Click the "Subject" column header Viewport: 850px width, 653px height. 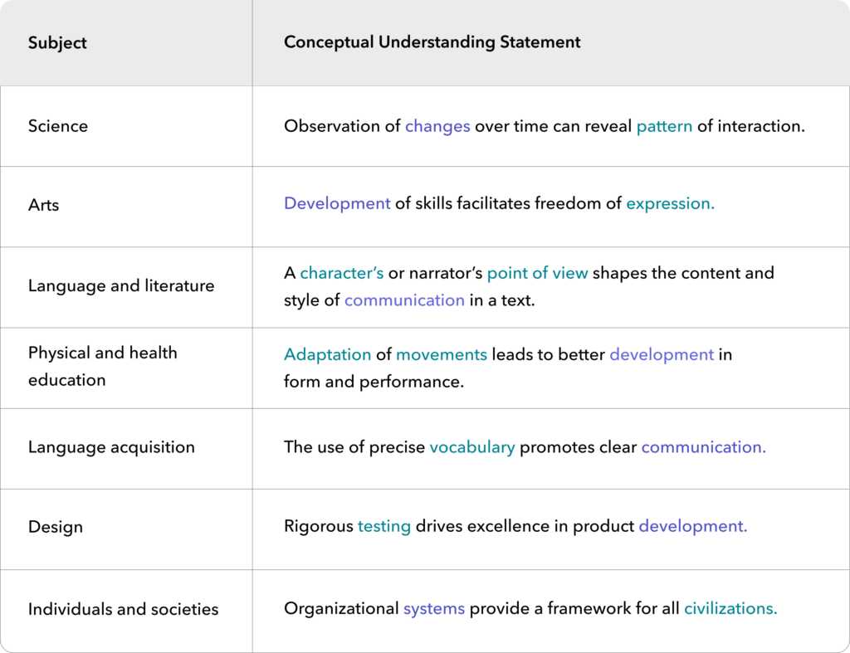pos(57,43)
